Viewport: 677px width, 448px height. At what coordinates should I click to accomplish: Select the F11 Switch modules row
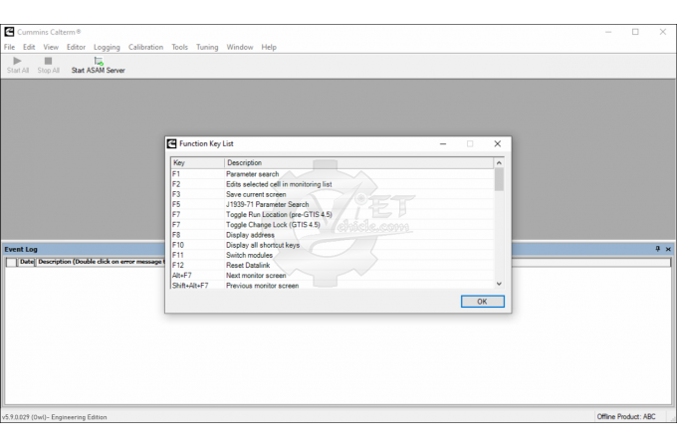pyautogui.click(x=332, y=255)
